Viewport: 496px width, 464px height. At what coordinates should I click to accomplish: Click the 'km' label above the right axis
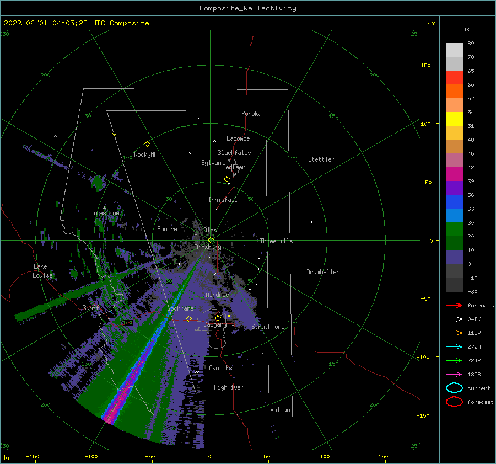(x=431, y=23)
